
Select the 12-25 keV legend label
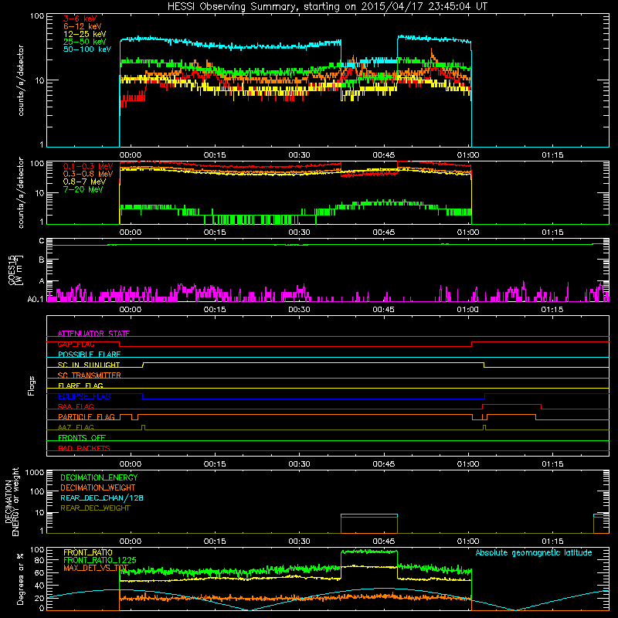pos(84,34)
